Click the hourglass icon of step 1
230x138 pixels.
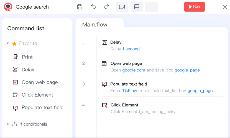click(104, 43)
